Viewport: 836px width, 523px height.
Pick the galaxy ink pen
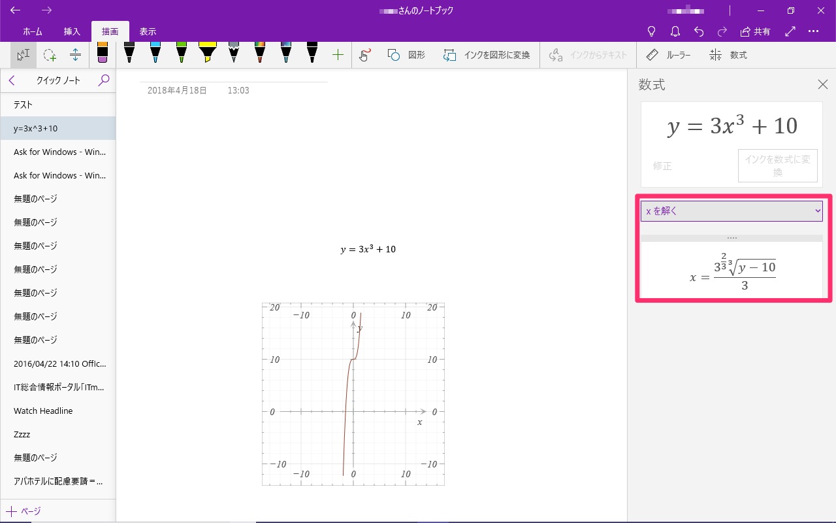coord(286,54)
